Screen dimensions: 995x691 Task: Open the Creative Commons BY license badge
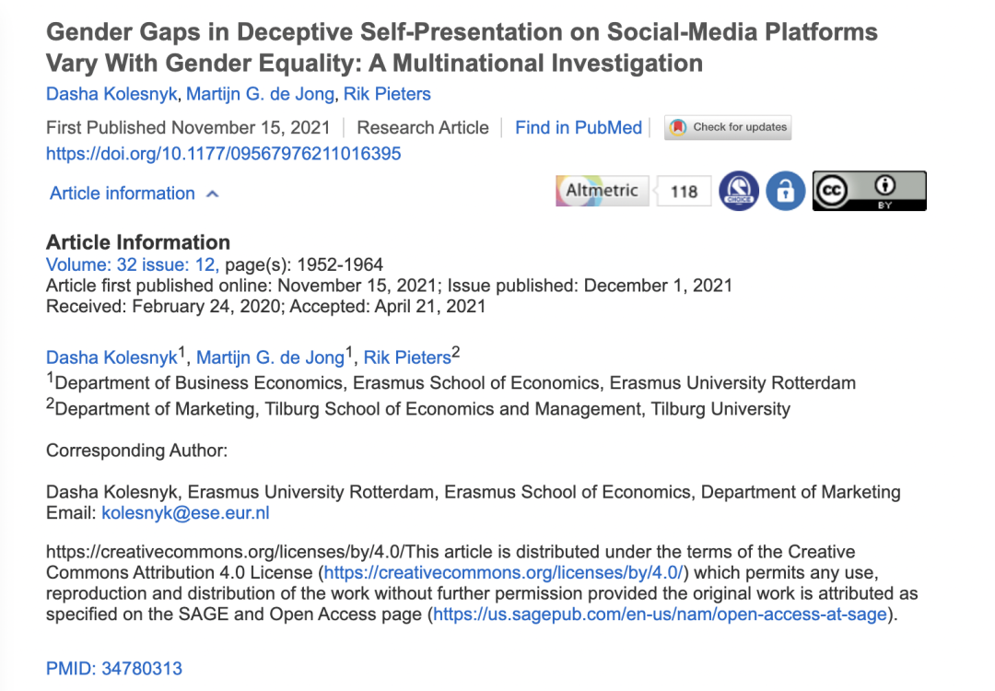(870, 191)
